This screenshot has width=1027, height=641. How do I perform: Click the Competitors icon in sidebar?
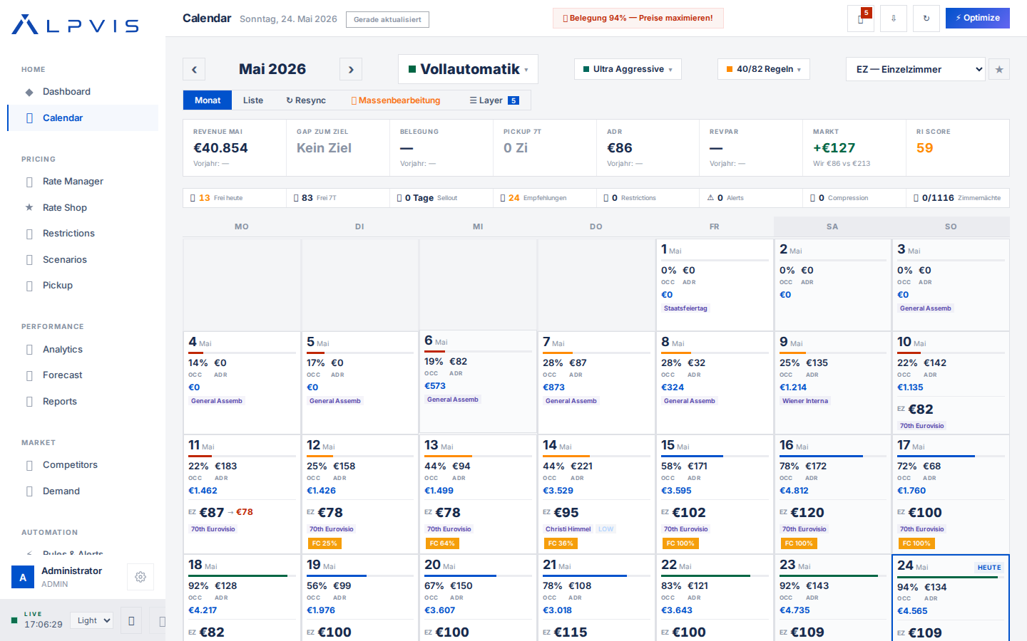coord(29,465)
